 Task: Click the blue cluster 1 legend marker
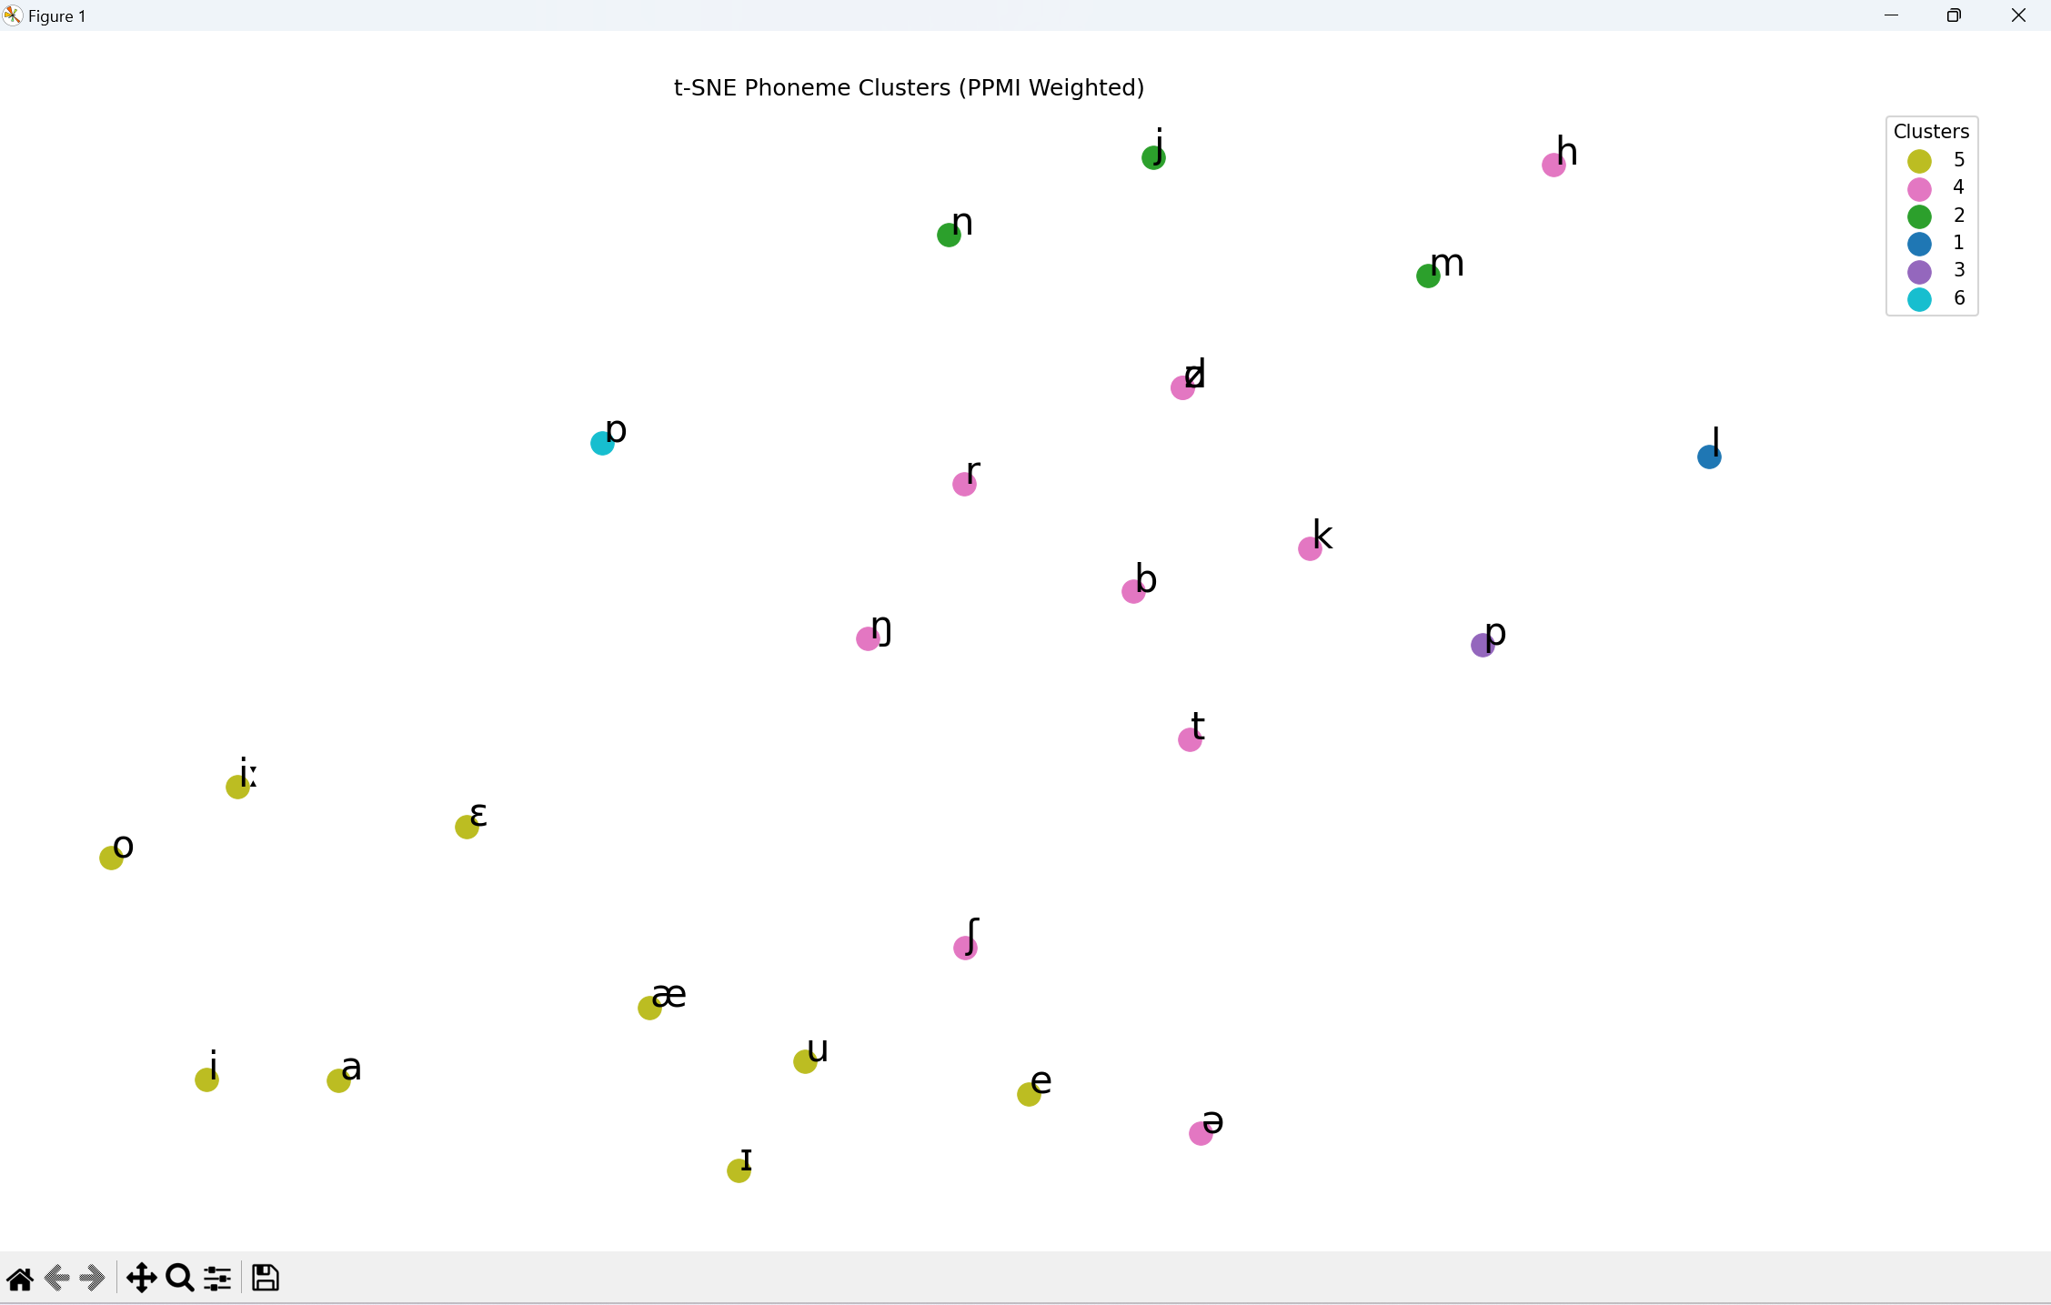(1919, 244)
